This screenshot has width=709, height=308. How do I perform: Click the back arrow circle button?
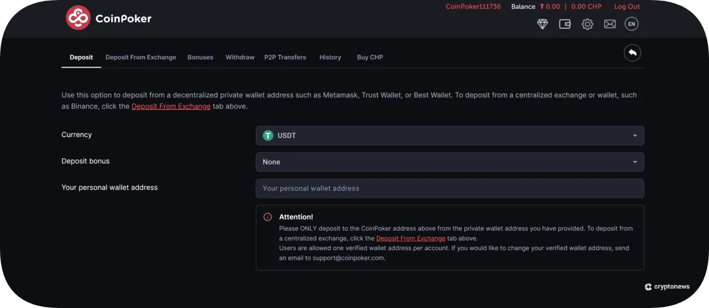(x=632, y=53)
